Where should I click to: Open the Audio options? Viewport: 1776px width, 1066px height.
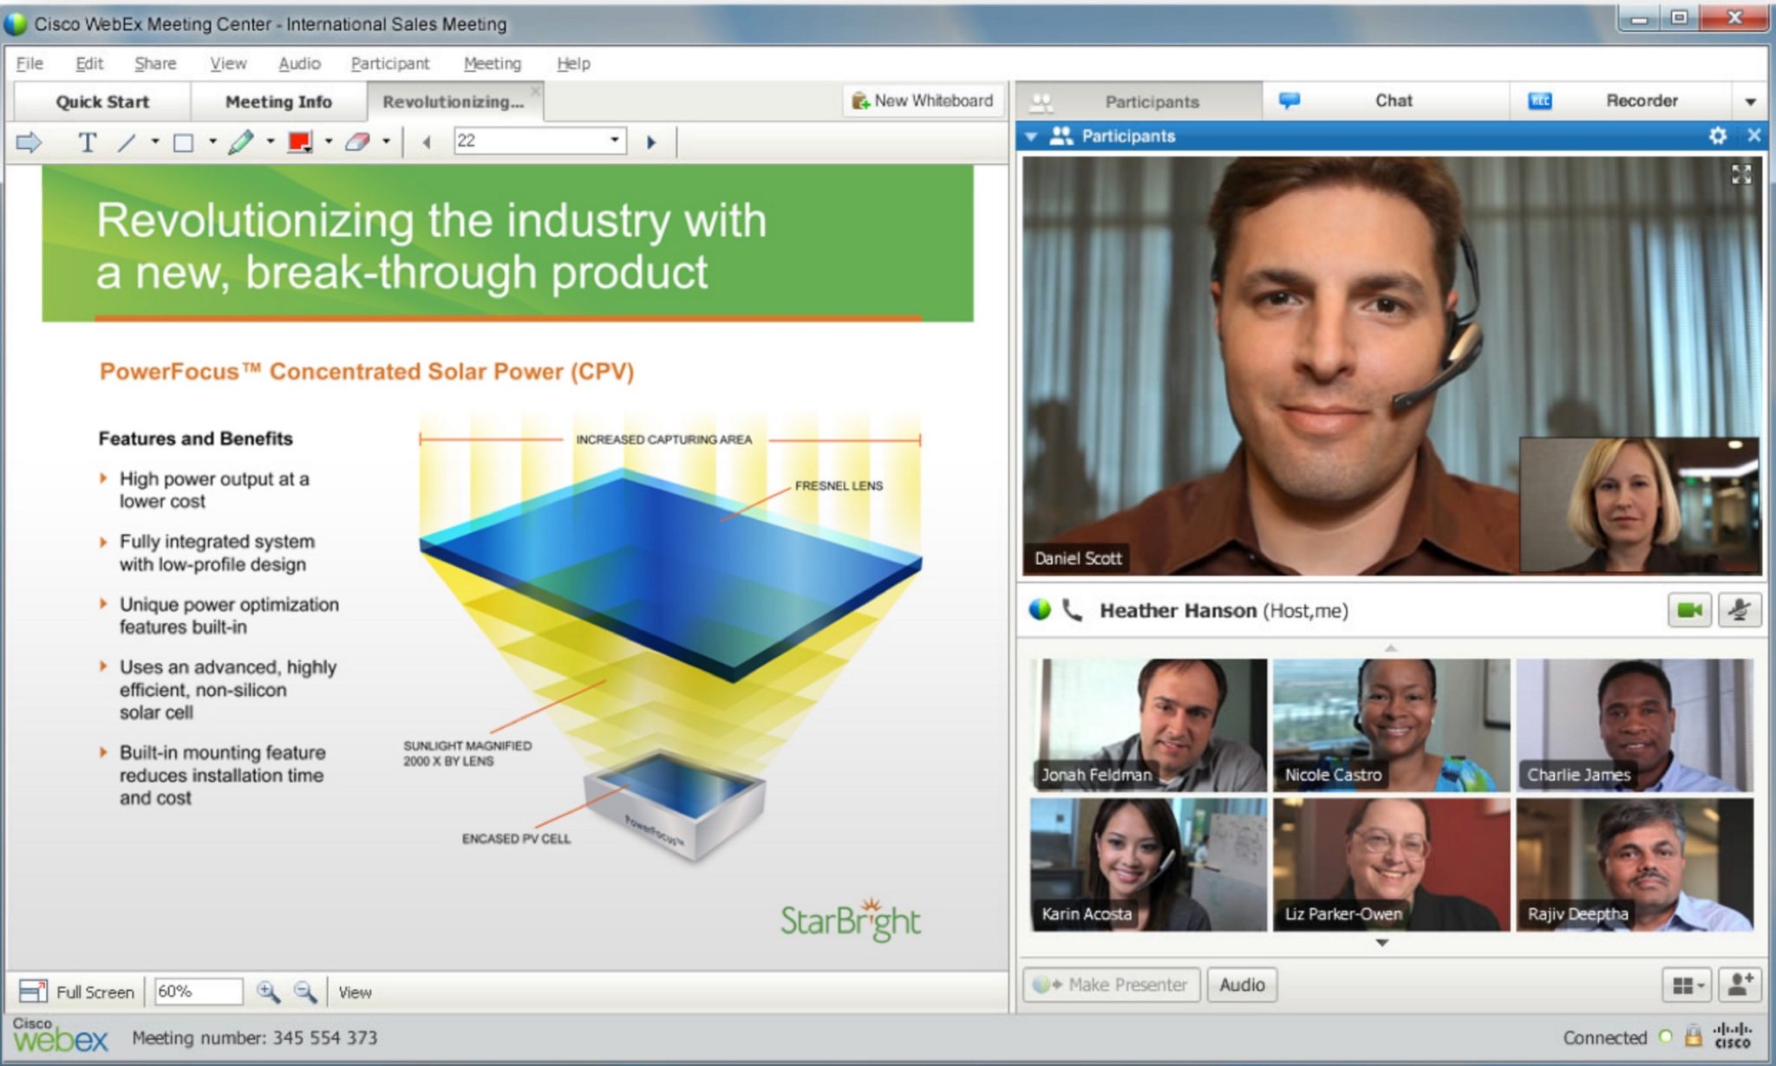(1242, 985)
